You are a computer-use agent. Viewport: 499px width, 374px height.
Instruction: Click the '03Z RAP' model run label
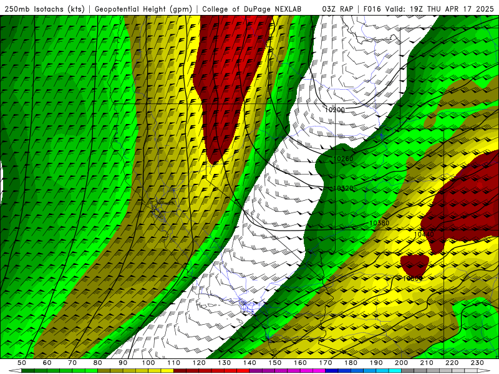[337, 9]
